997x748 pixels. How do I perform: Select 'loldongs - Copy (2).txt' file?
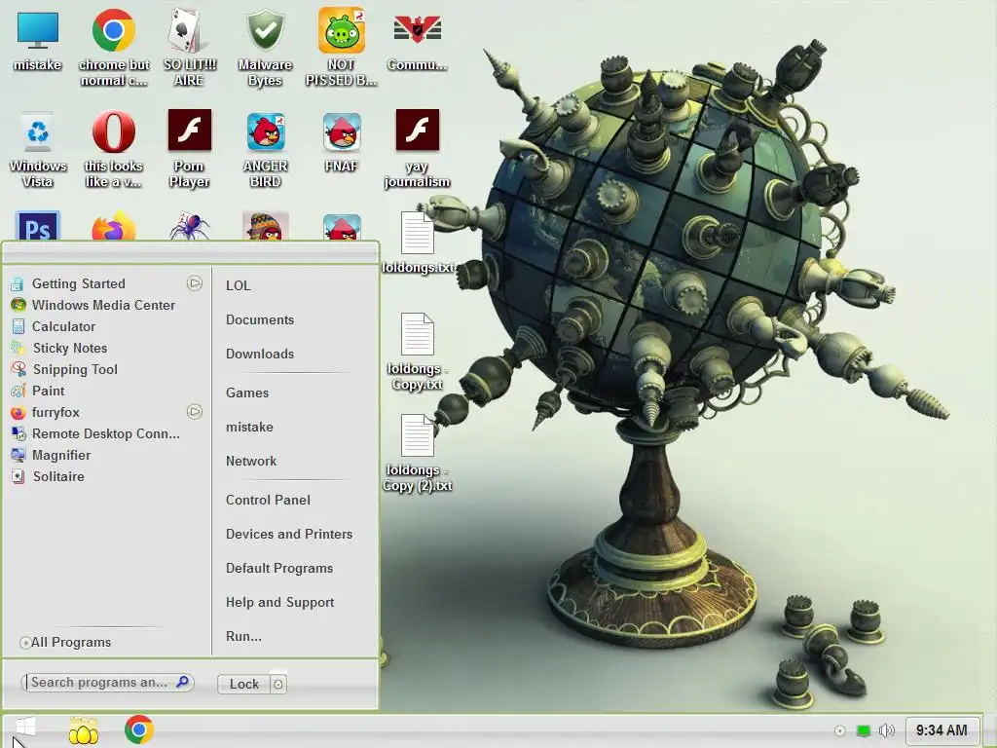417,453
